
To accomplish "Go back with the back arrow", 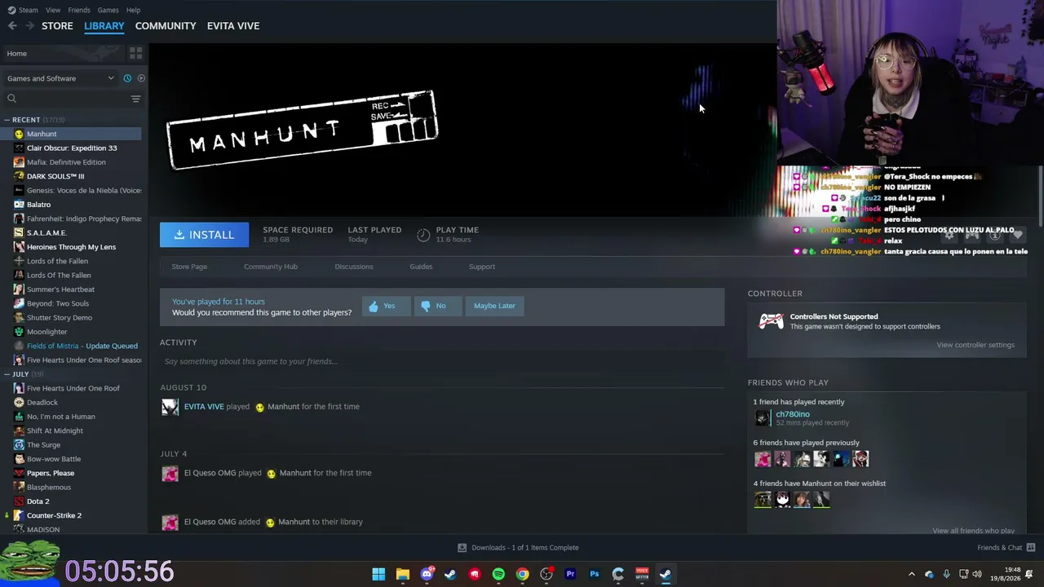I will click(x=12, y=26).
